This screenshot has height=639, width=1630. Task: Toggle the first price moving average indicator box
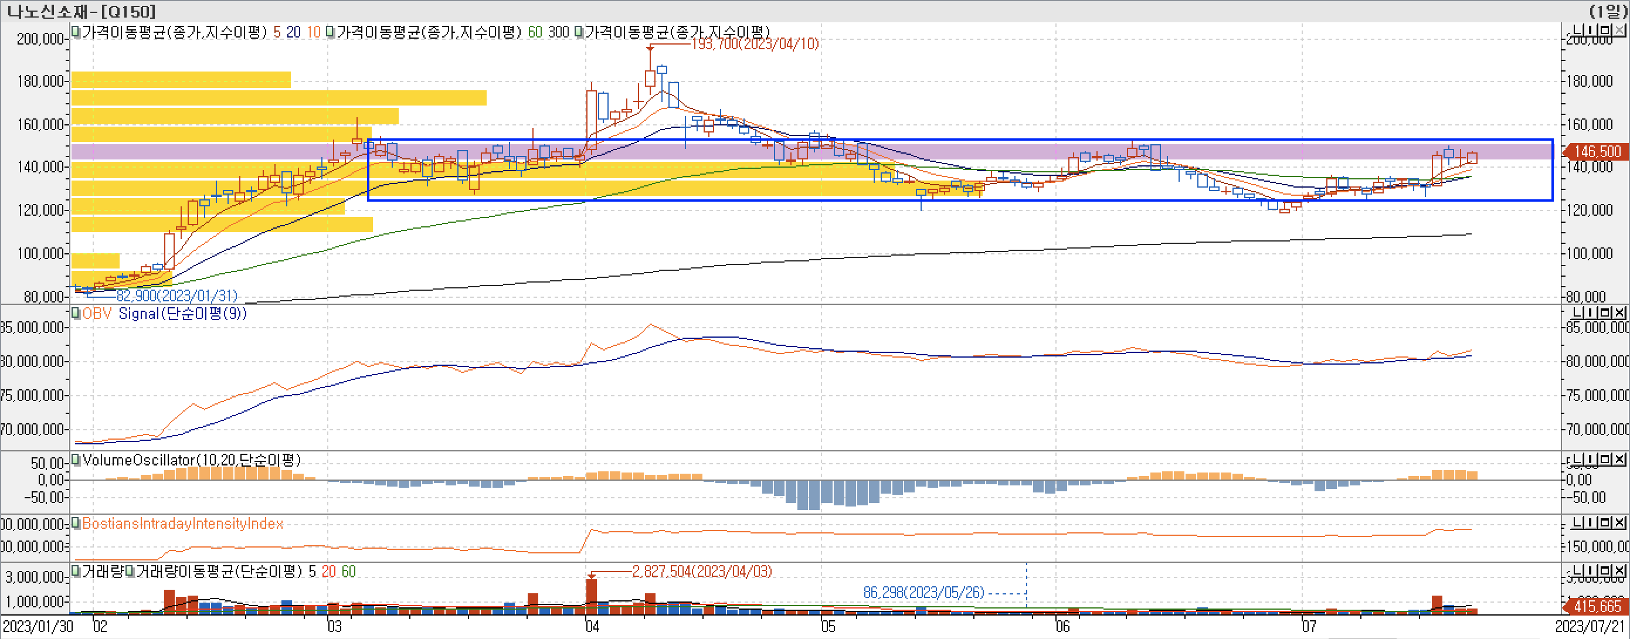pyautogui.click(x=76, y=32)
